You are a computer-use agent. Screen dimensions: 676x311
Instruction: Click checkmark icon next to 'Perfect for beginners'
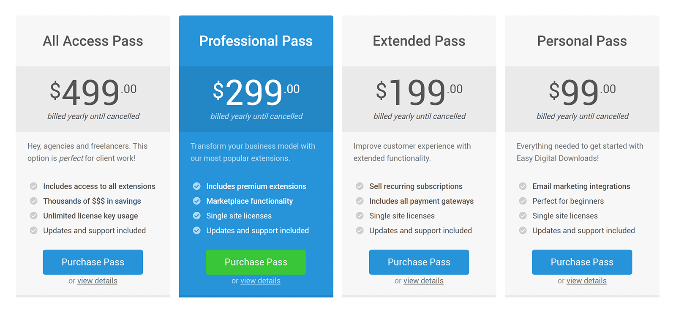pos(523,201)
